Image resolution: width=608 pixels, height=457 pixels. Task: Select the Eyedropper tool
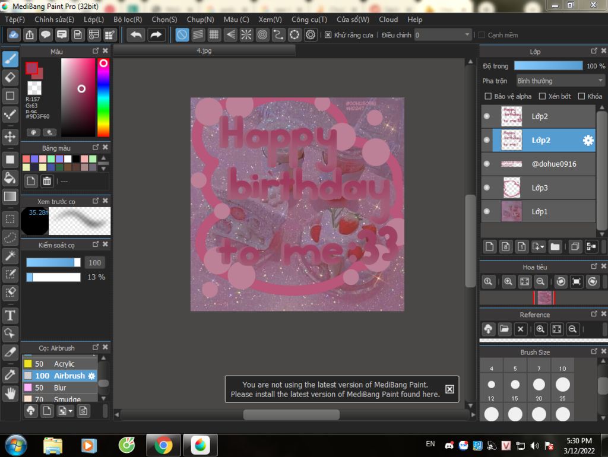click(x=11, y=375)
